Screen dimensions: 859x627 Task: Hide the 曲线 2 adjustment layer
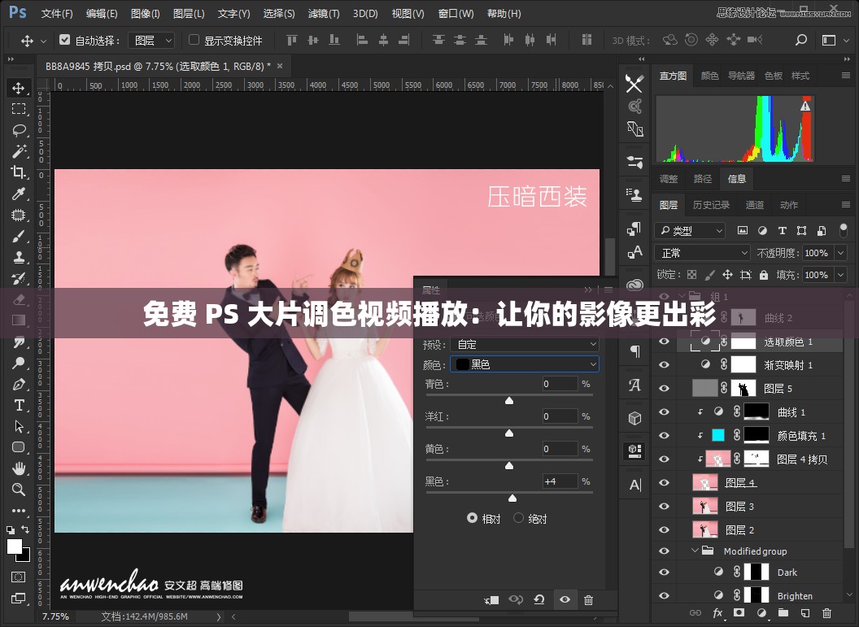[x=665, y=317]
